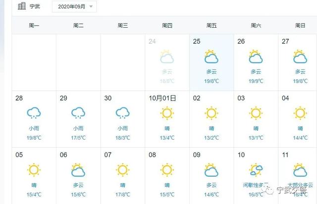317x204 pixels.
Task: Select the 周日 weekday column header
Action: click(x=300, y=25)
